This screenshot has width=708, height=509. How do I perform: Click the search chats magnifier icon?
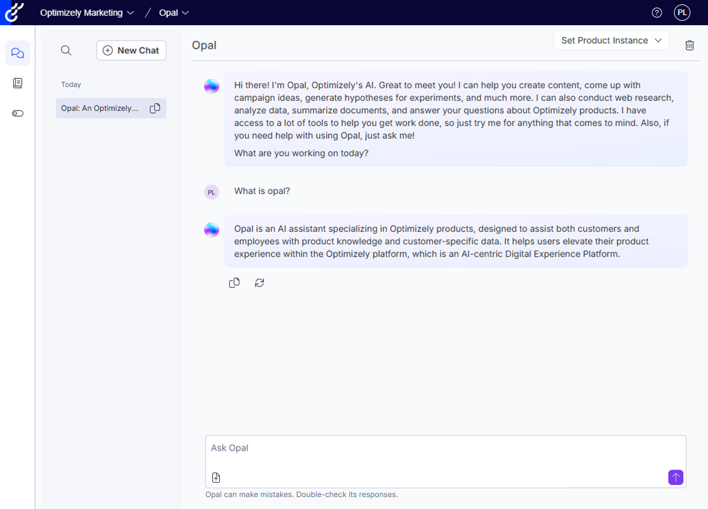click(66, 50)
